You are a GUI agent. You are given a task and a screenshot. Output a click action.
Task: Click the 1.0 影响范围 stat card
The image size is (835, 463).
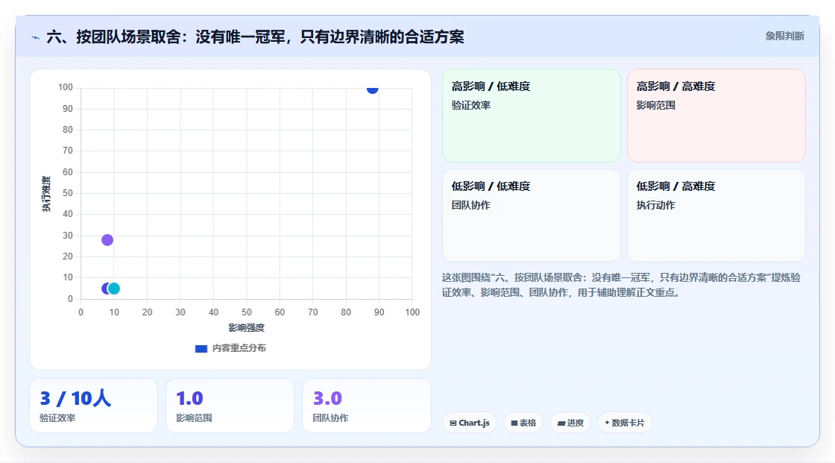pos(230,406)
